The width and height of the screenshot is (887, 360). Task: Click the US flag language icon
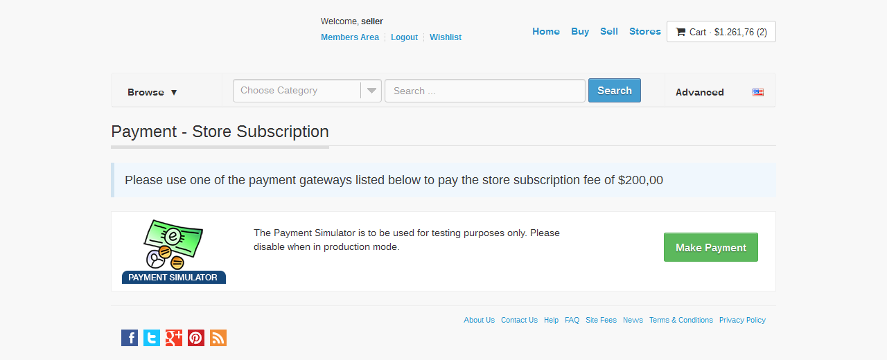[758, 92]
